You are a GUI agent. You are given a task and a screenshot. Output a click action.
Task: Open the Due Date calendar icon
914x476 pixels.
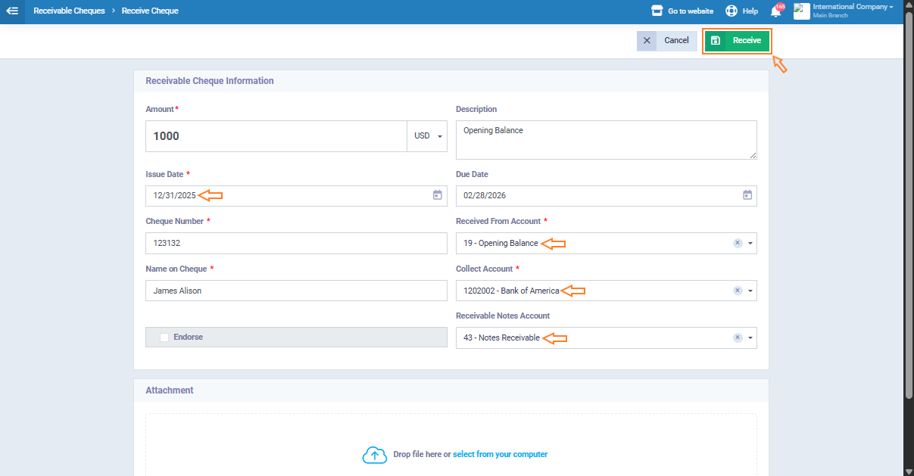(747, 195)
